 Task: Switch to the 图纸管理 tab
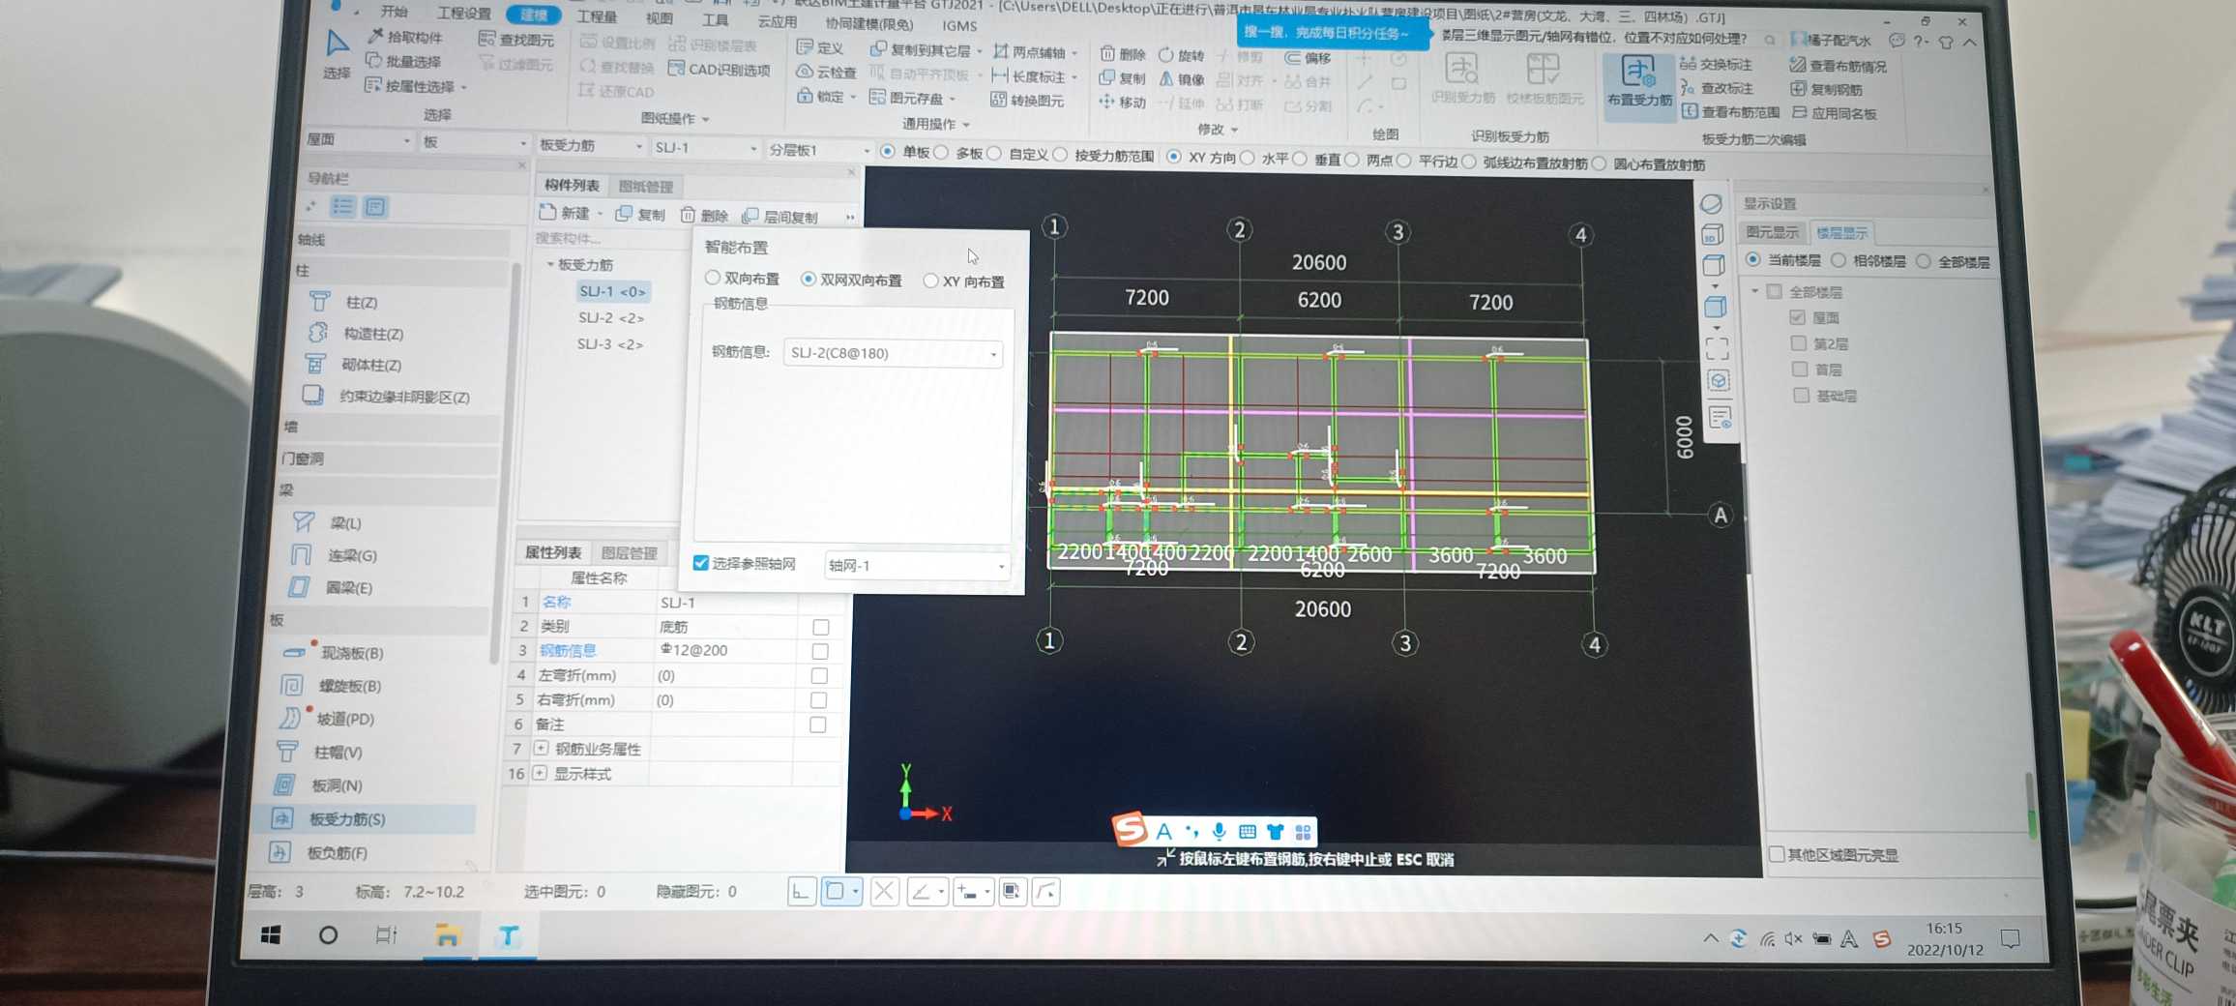[645, 187]
